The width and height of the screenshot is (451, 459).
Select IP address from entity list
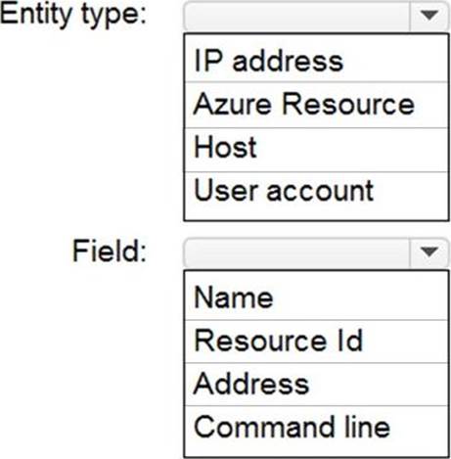tap(316, 59)
